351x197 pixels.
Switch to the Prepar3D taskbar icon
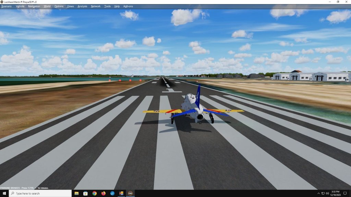pos(130,193)
